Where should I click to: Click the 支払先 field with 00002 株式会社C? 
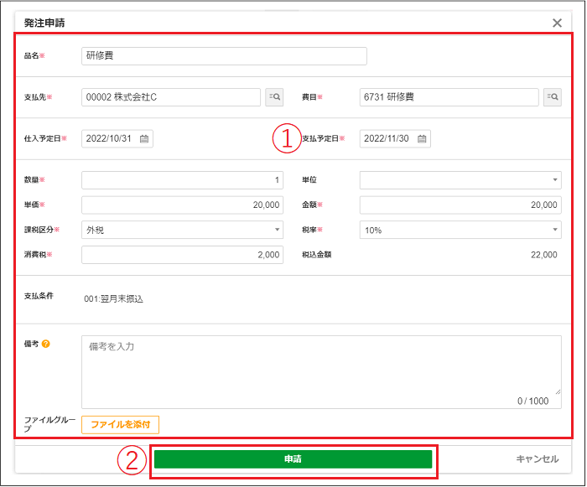pos(171,97)
